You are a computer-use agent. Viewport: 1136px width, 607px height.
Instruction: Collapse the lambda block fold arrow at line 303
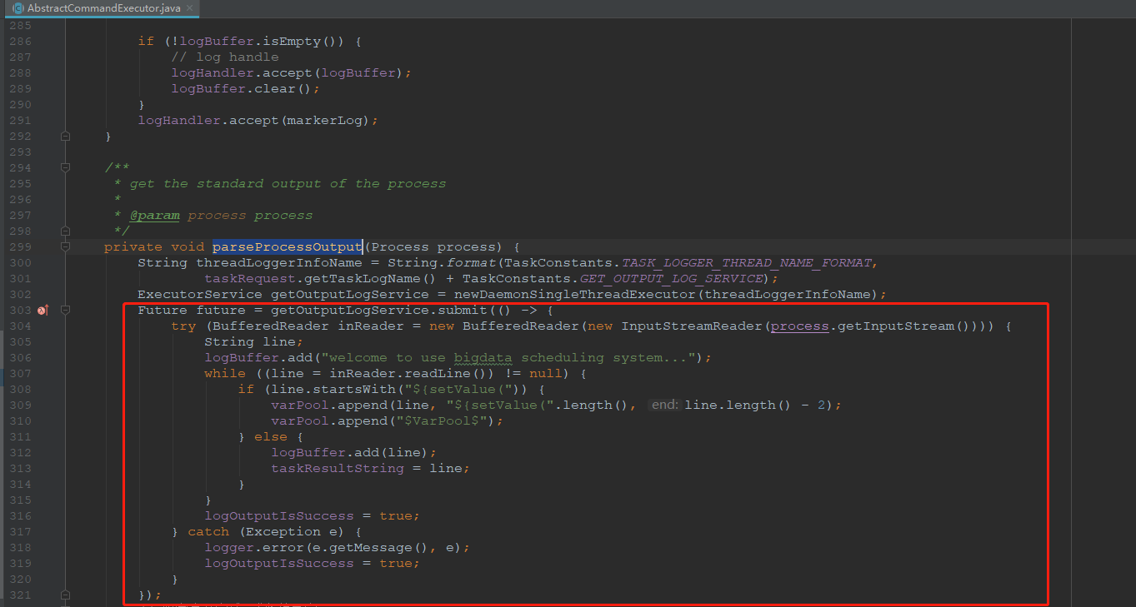(x=65, y=310)
